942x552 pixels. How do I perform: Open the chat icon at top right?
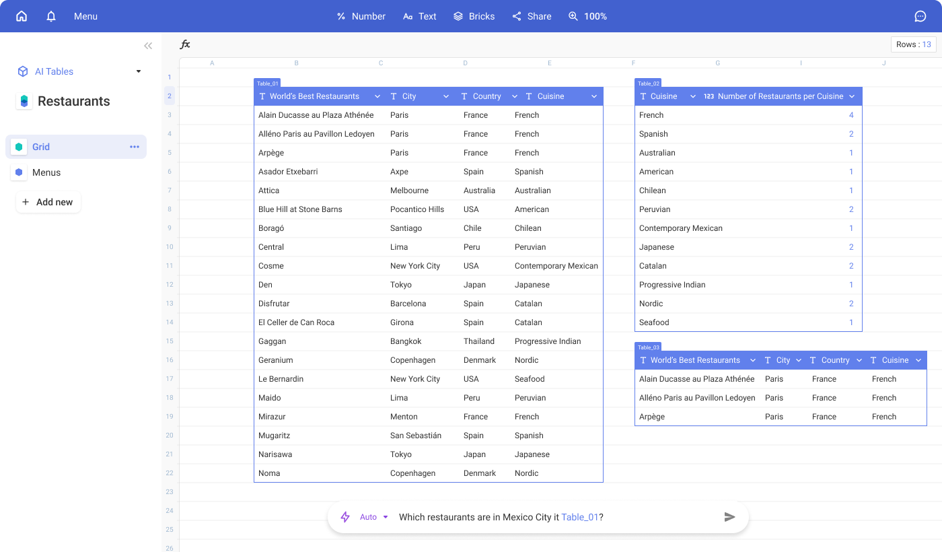tap(920, 16)
